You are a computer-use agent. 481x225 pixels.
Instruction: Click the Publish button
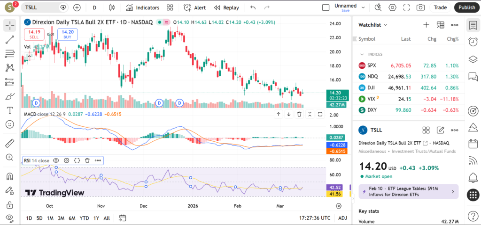(x=466, y=7)
